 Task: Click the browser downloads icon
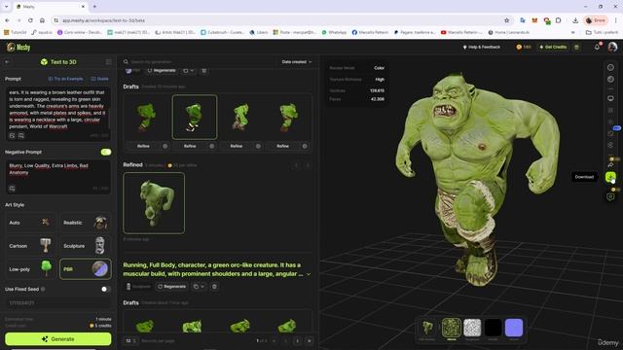click(575, 20)
